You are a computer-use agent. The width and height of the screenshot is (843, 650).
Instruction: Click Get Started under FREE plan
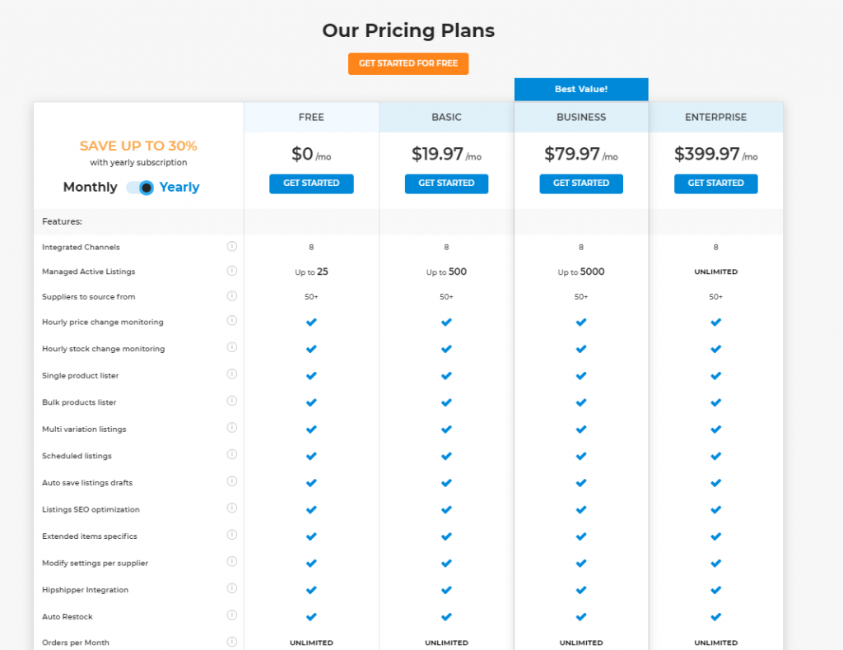(311, 183)
